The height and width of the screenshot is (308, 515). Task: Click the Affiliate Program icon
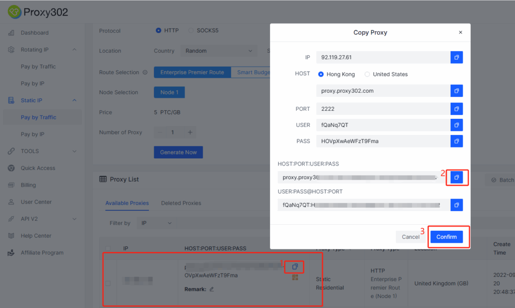pyautogui.click(x=11, y=253)
